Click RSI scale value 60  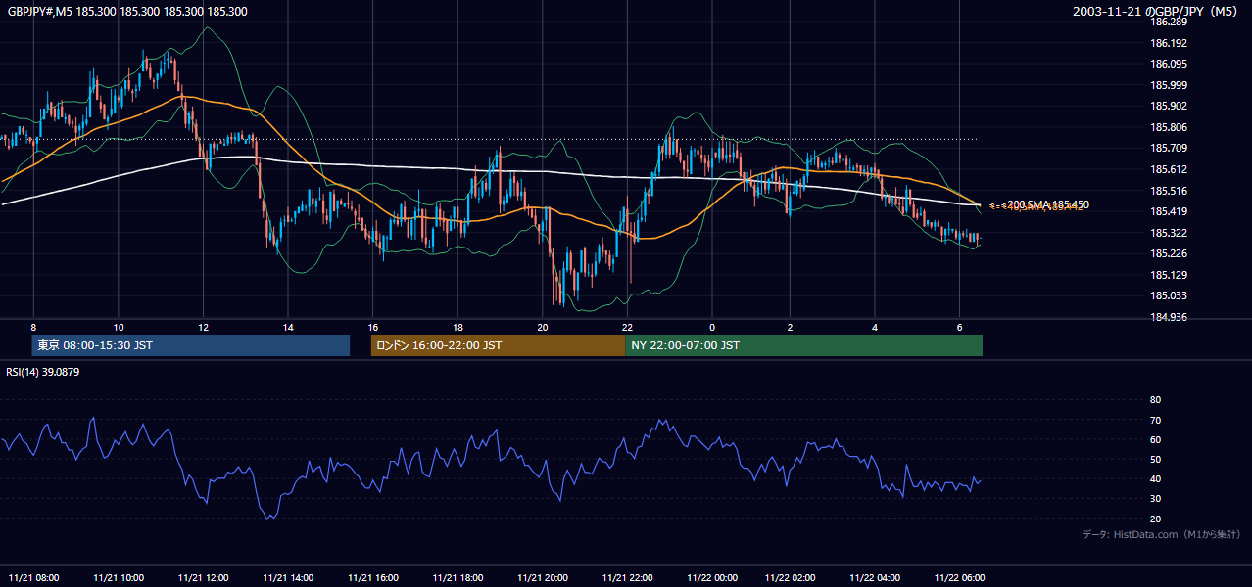(1156, 439)
